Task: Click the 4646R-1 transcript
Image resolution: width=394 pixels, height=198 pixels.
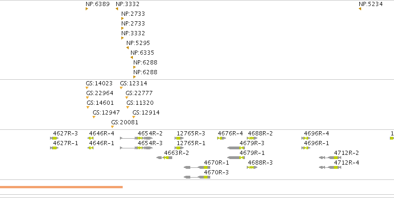Action: click(90, 148)
